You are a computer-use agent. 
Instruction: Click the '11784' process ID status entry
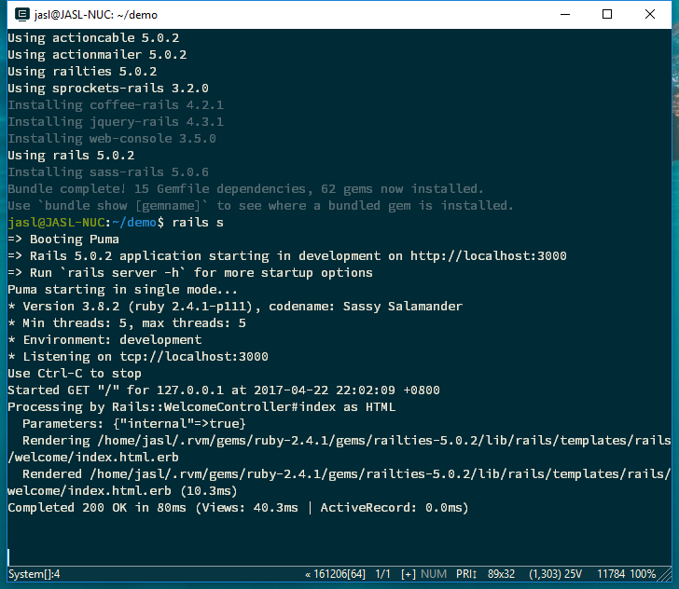611,574
